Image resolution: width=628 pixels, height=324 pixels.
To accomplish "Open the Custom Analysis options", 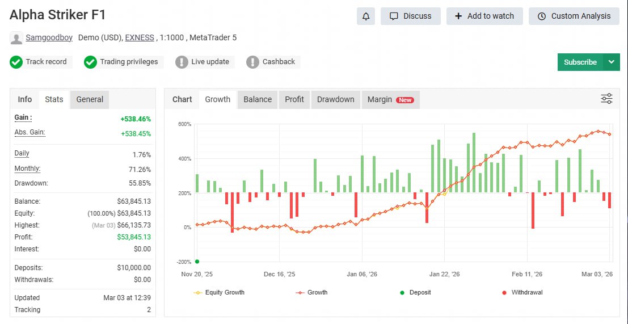I will [x=574, y=16].
